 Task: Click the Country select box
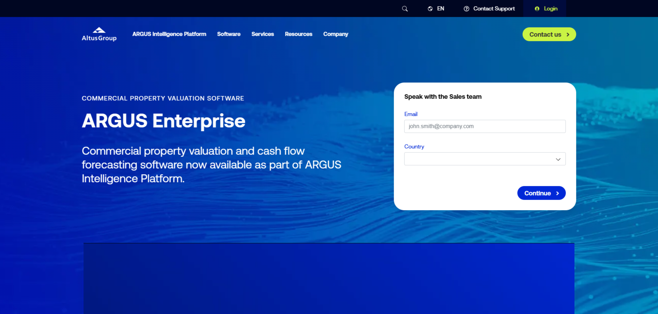click(485, 159)
